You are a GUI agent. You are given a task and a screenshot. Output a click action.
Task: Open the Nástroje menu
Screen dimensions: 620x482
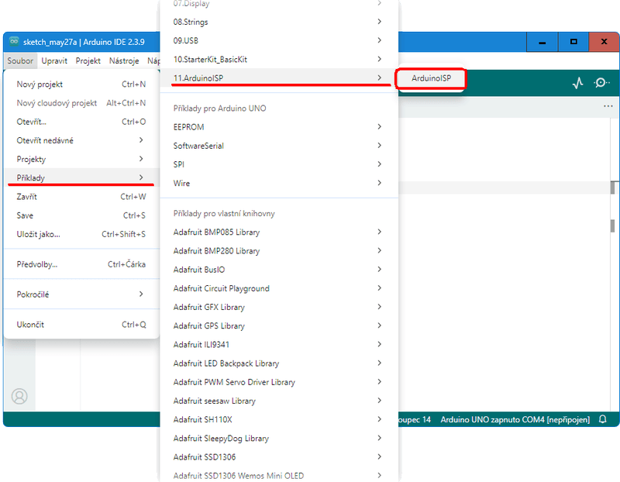tap(124, 61)
